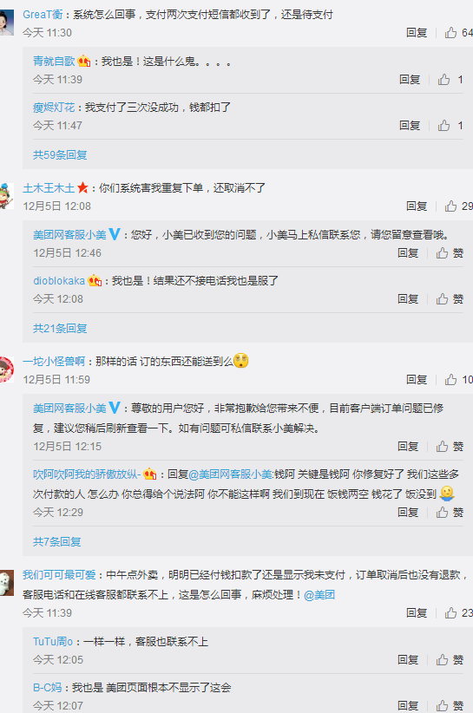Click 我们可可最可爱's avatar thumbnail

(x=6, y=582)
